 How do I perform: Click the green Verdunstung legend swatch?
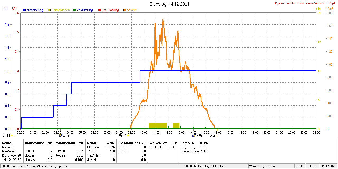point(74,10)
